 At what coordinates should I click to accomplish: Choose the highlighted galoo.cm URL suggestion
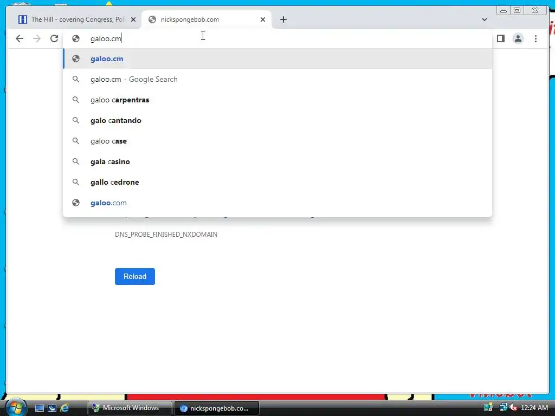(277, 58)
